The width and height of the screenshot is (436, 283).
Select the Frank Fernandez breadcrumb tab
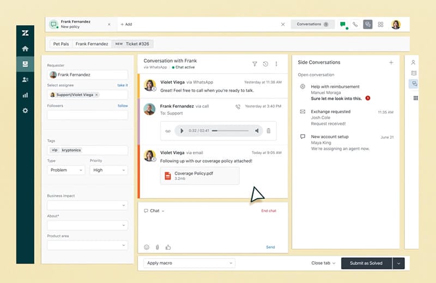pyautogui.click(x=92, y=44)
